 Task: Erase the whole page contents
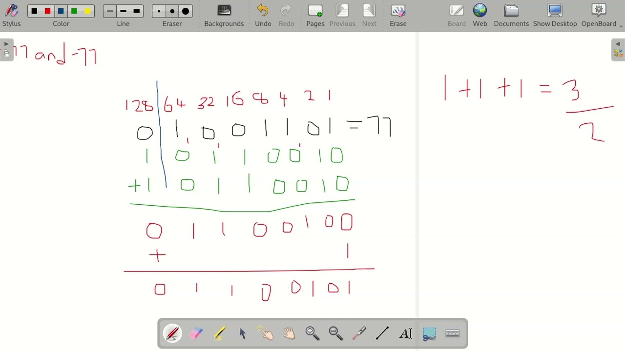[398, 16]
